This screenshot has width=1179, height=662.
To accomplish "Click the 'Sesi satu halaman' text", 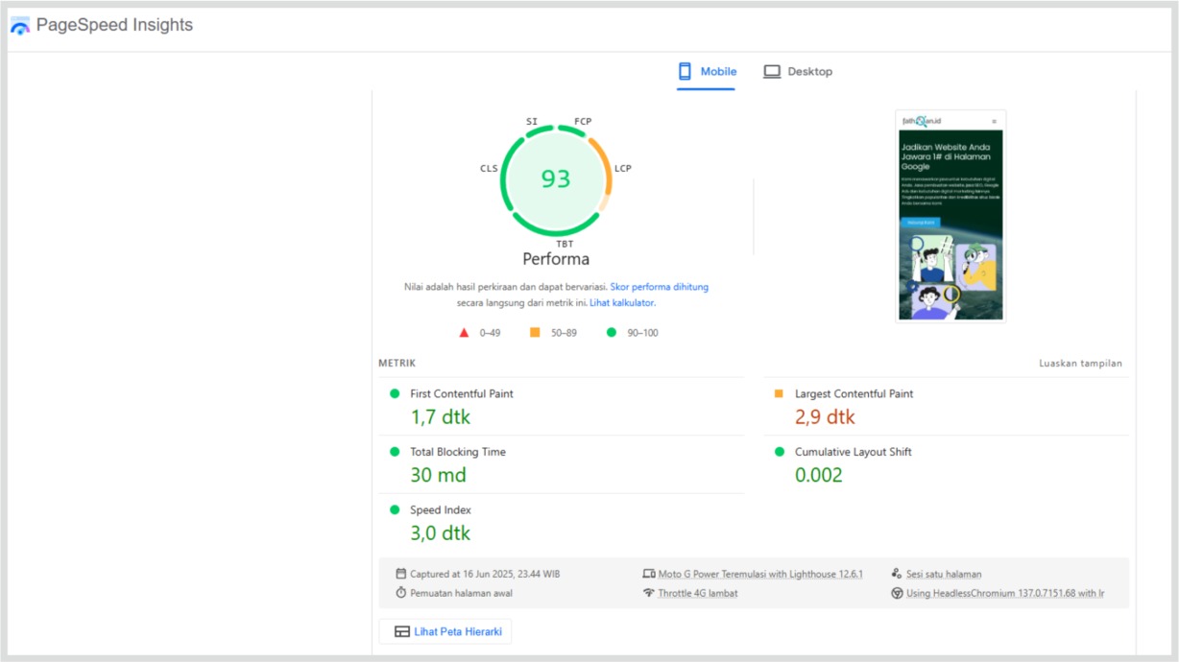I will pos(944,574).
